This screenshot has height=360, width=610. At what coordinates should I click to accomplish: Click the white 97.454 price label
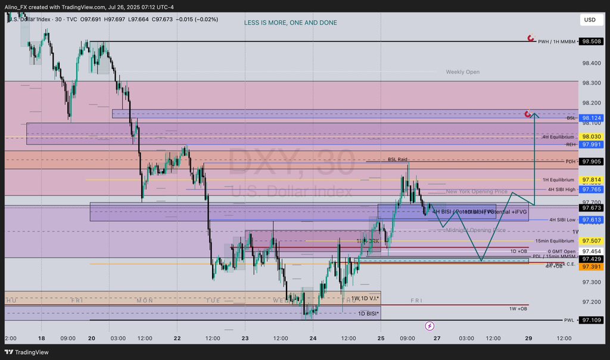(592, 252)
